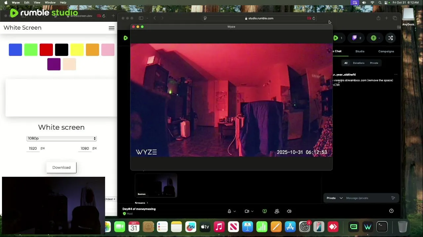Click the green globe viewers icon

(x=373, y=38)
